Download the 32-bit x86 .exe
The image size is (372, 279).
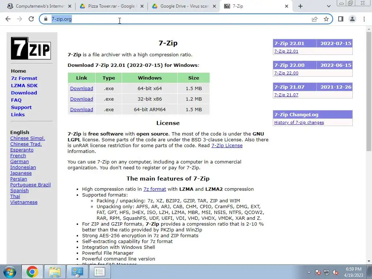pyautogui.click(x=81, y=99)
